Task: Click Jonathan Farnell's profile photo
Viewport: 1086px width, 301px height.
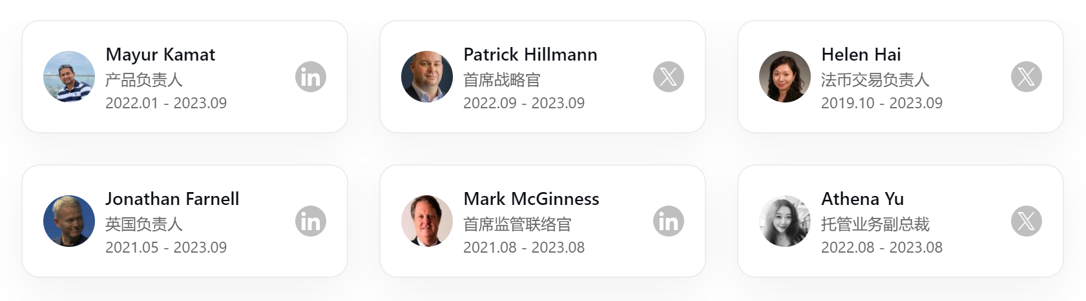Action: point(69,221)
